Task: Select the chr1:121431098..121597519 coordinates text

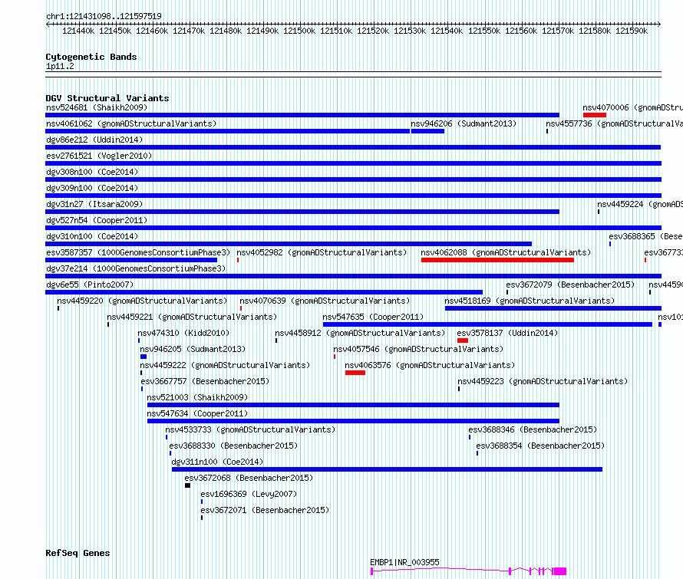Action: point(104,16)
